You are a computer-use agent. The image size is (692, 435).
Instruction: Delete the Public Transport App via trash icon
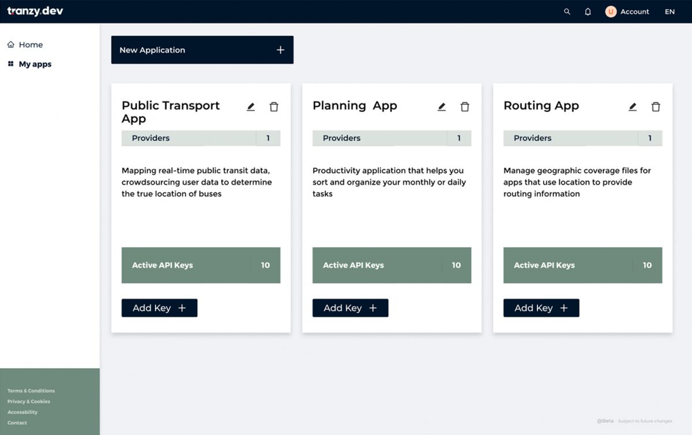pos(274,107)
